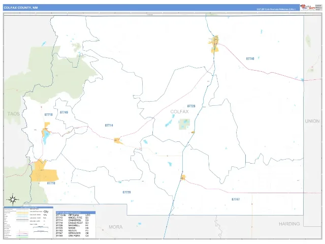
Task: Click the yellow legend line swatch
Action: tap(22, 213)
